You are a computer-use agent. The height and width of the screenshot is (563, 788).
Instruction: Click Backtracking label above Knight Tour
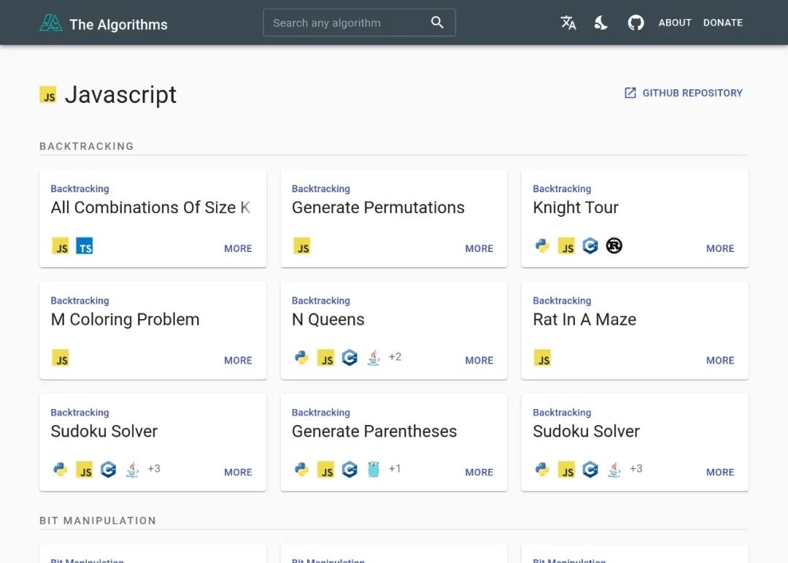(562, 188)
